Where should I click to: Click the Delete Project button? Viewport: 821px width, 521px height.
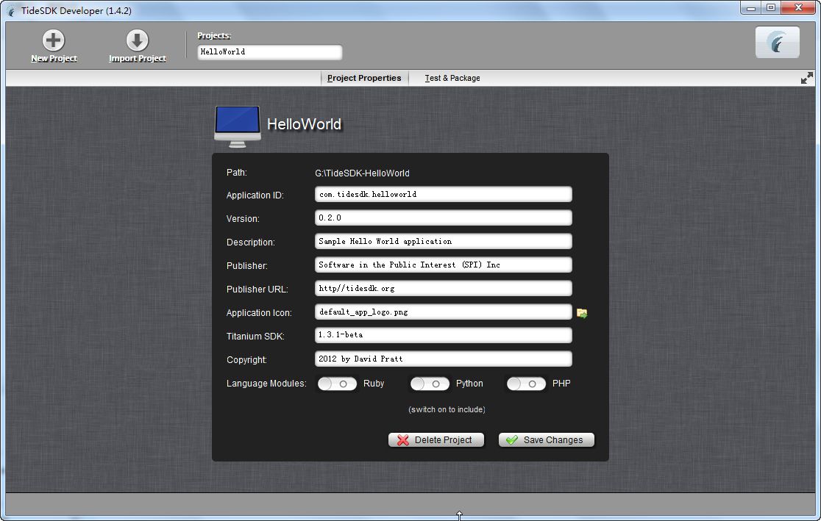tap(436, 440)
